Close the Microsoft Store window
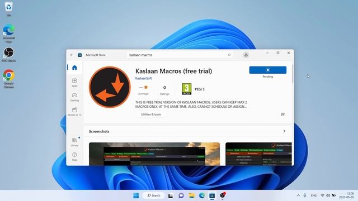Viewport: 358px width, 201px height. [x=289, y=53]
